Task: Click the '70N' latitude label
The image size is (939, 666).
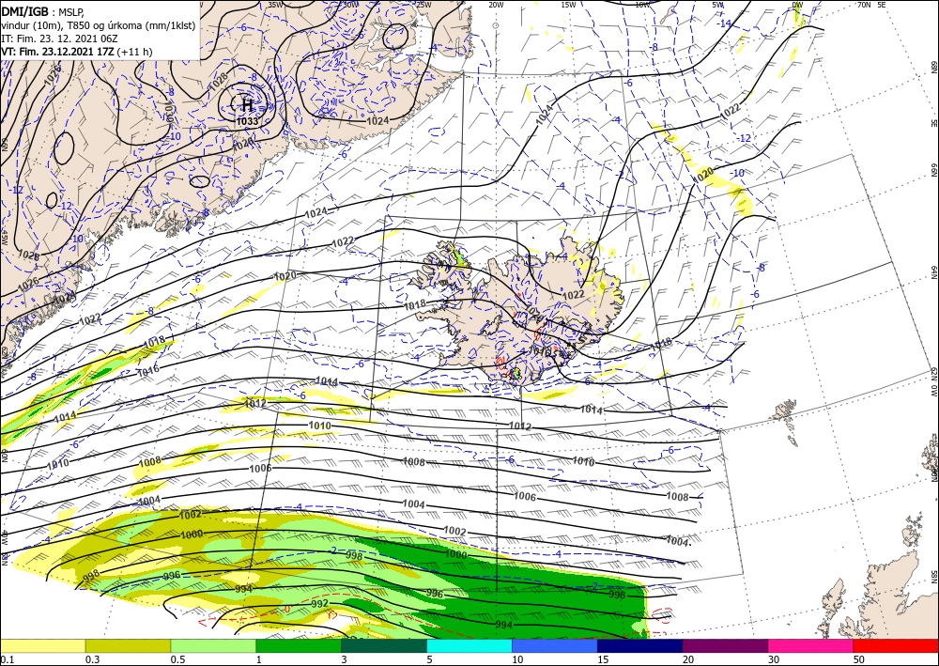Action: pos(864,5)
